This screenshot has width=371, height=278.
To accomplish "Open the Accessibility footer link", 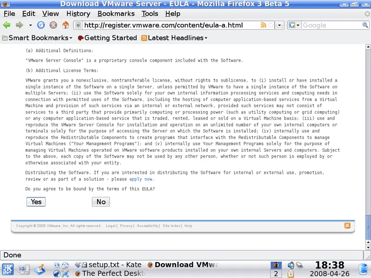I will tap(147, 226).
